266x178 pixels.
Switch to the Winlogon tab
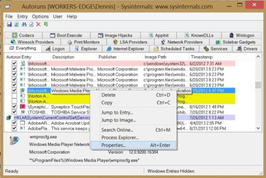pyautogui.click(x=242, y=35)
